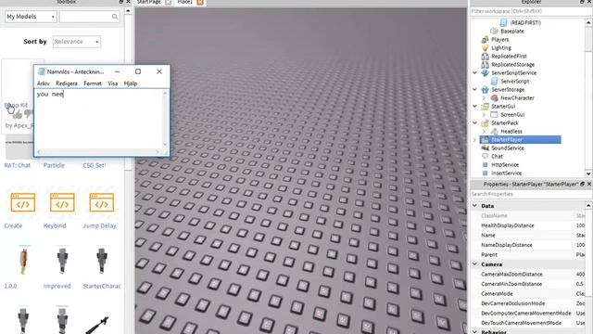Open the Hjälp menu in Notepad
593x334 pixels.
131,83
